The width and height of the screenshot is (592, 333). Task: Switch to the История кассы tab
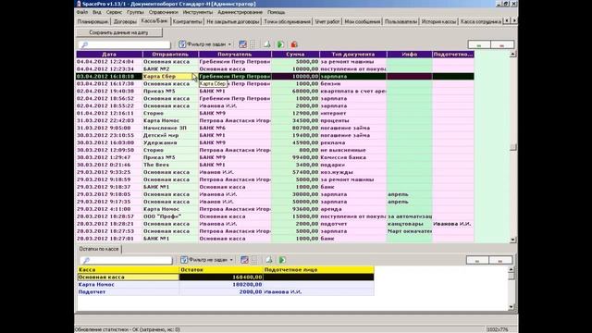click(438, 21)
